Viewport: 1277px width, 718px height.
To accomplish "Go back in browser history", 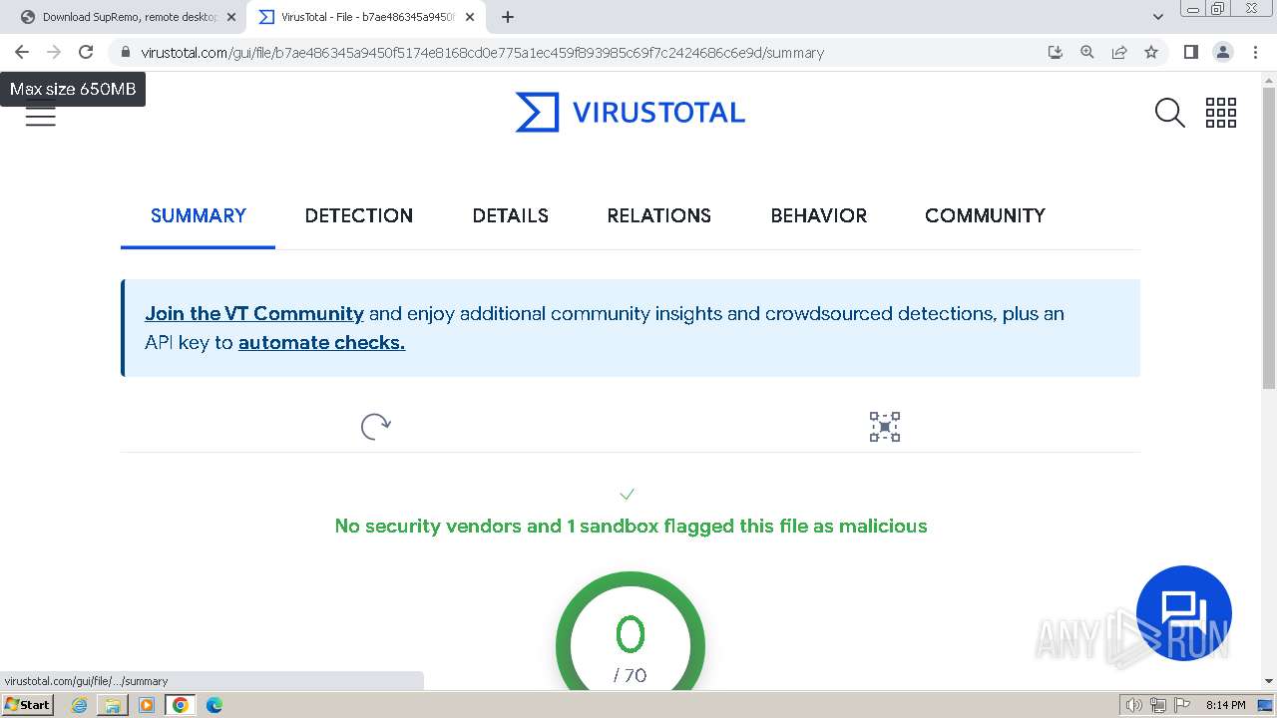I will coord(22,52).
